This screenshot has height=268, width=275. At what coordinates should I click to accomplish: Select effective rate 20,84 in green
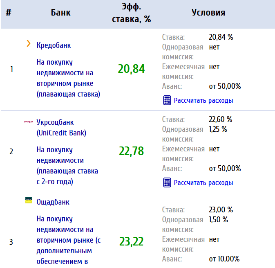[x=131, y=69]
